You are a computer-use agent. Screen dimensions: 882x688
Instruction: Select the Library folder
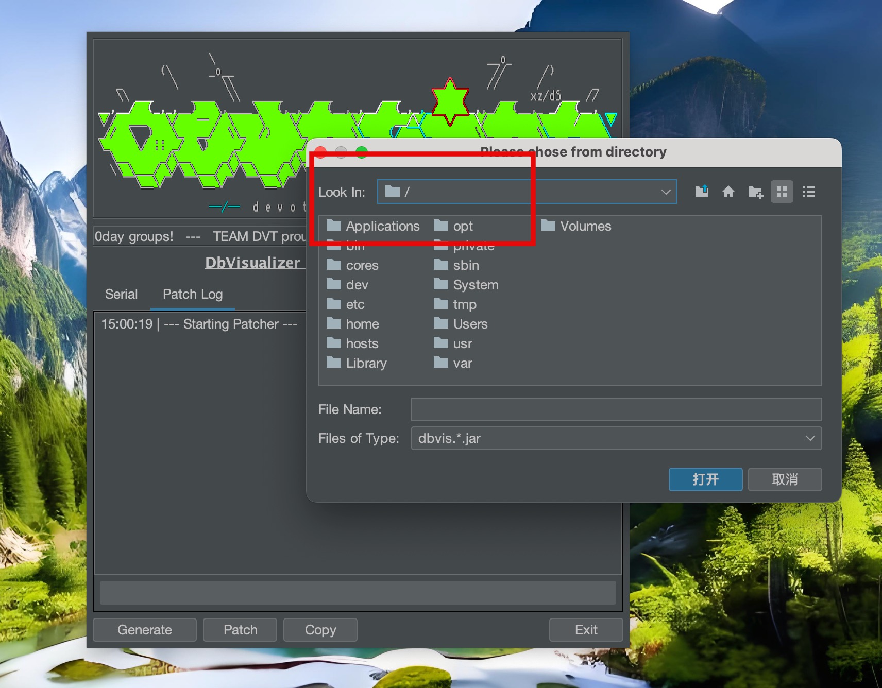point(366,363)
